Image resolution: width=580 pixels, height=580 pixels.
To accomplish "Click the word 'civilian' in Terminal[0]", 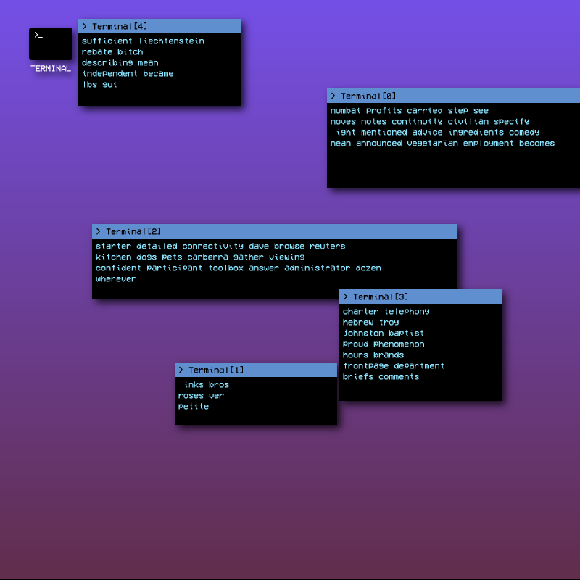I will point(468,122).
